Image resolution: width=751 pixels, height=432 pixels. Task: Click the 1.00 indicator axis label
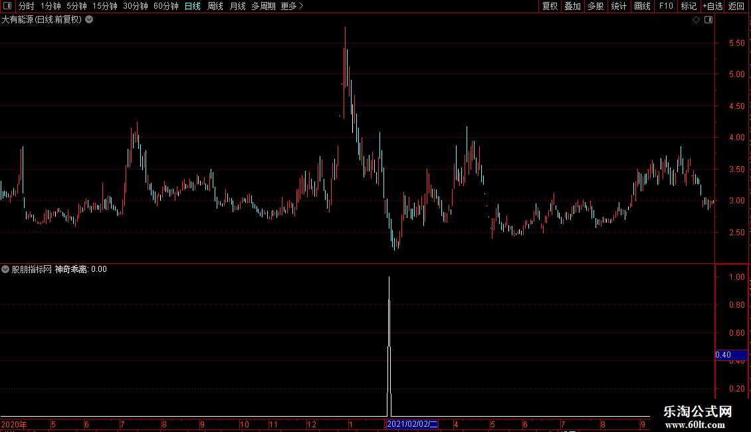point(736,277)
